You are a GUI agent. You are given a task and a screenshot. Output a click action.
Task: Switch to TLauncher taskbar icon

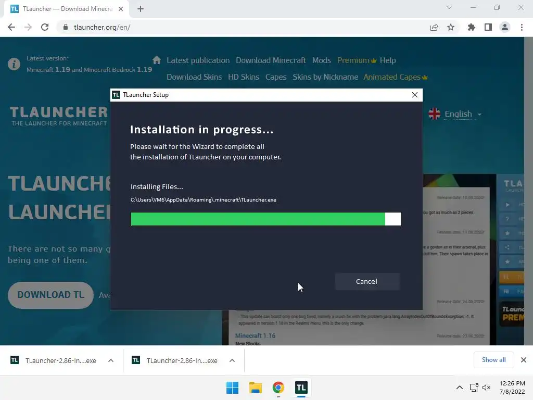[301, 387]
